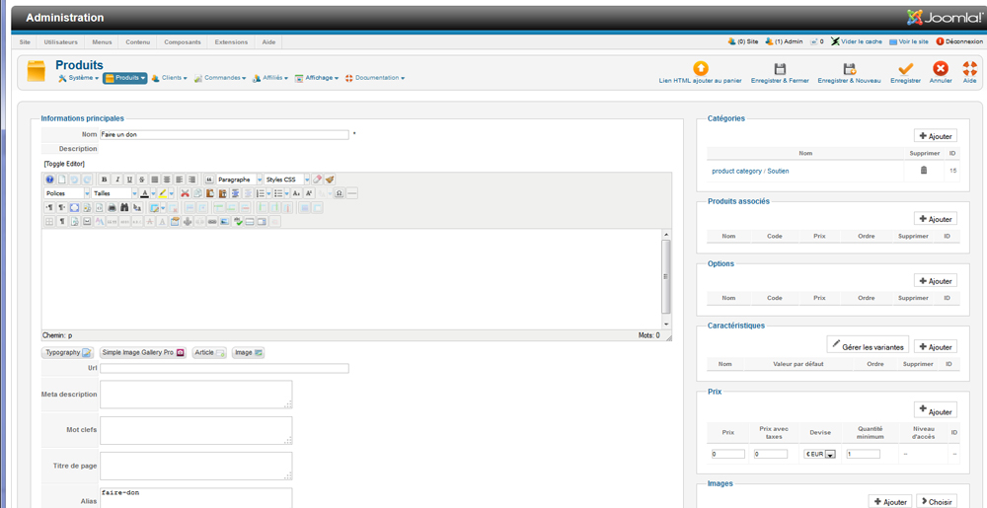The image size is (987, 508).
Task: Left-align text in the editor
Action: (180, 180)
